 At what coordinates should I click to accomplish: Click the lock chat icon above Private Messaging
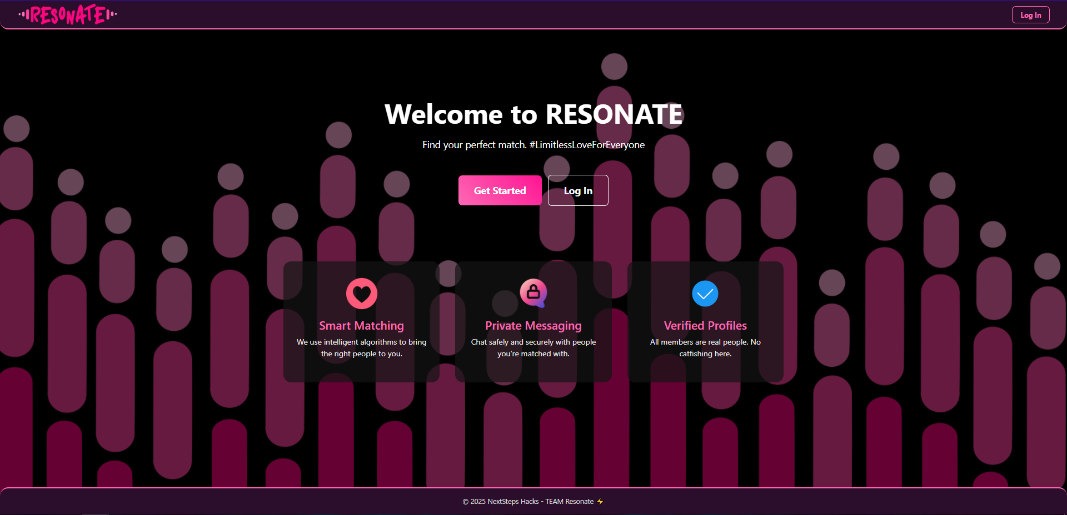point(533,293)
